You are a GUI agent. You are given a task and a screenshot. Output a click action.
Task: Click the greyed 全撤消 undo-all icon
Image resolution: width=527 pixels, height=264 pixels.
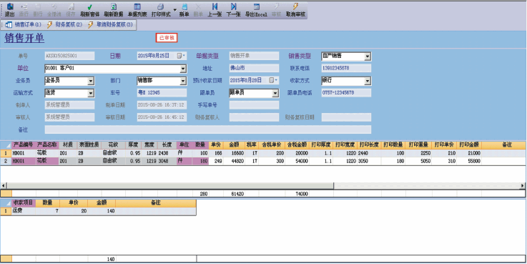pyautogui.click(x=54, y=10)
